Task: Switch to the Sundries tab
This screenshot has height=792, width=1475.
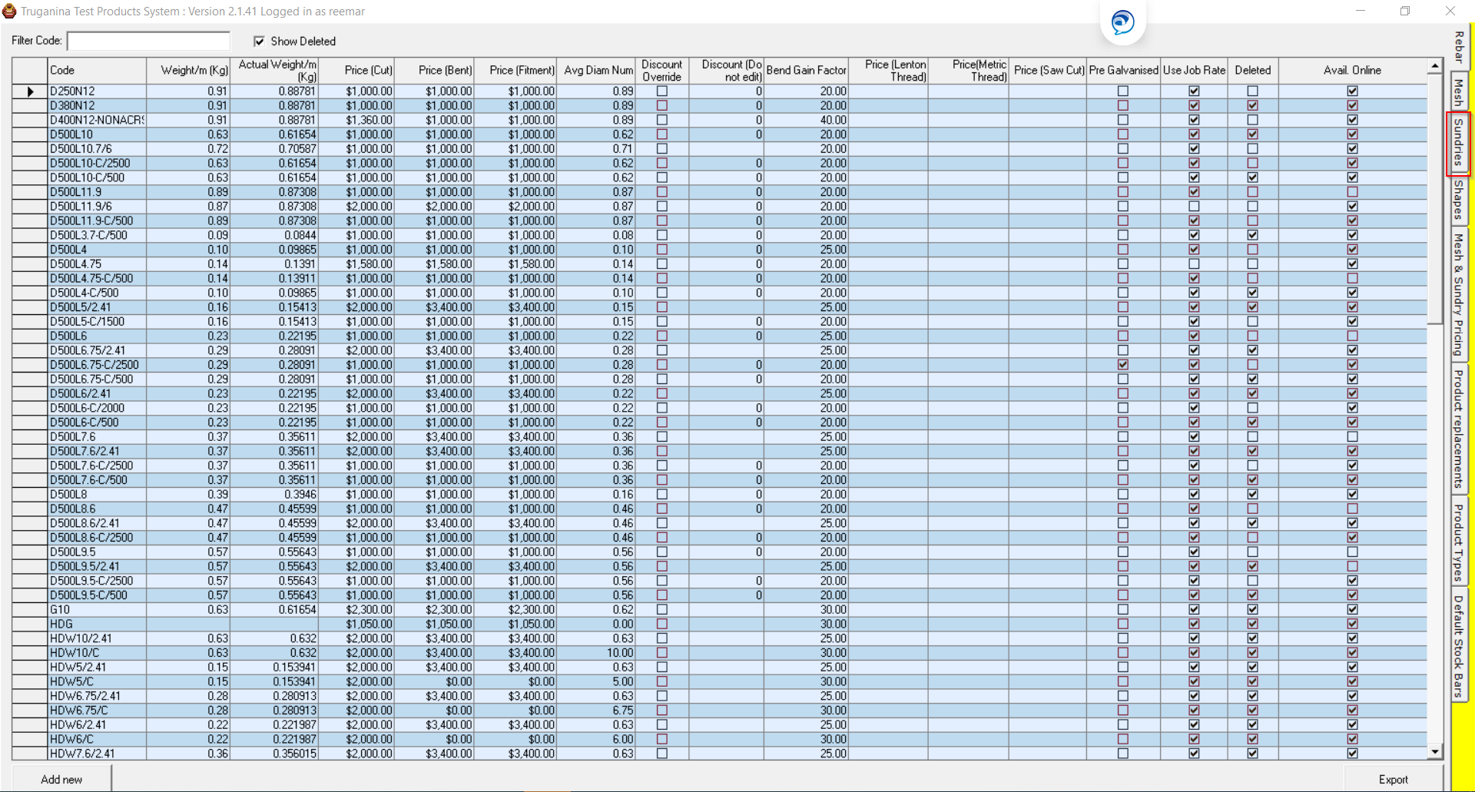Action: (1457, 143)
